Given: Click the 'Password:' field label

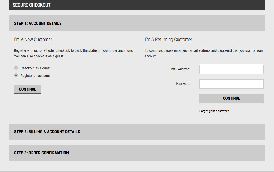Looking at the screenshot, I should click(x=183, y=84).
